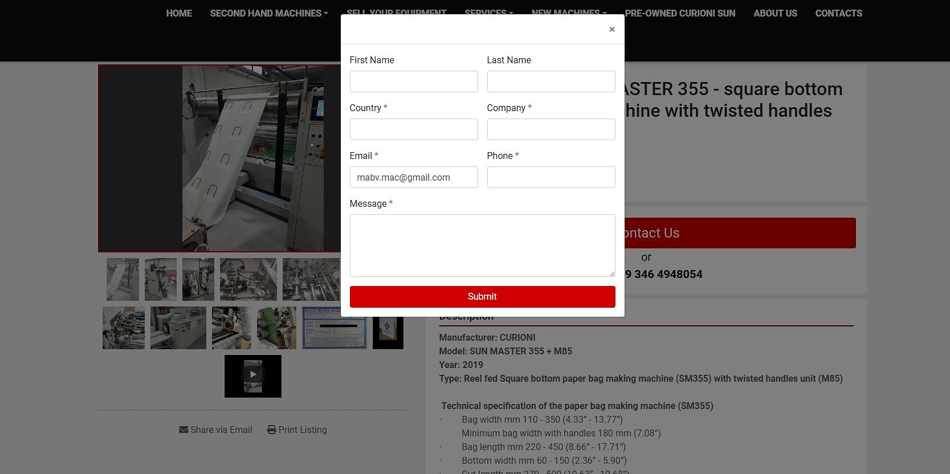
Task: Open the About Us page
Action: click(775, 13)
